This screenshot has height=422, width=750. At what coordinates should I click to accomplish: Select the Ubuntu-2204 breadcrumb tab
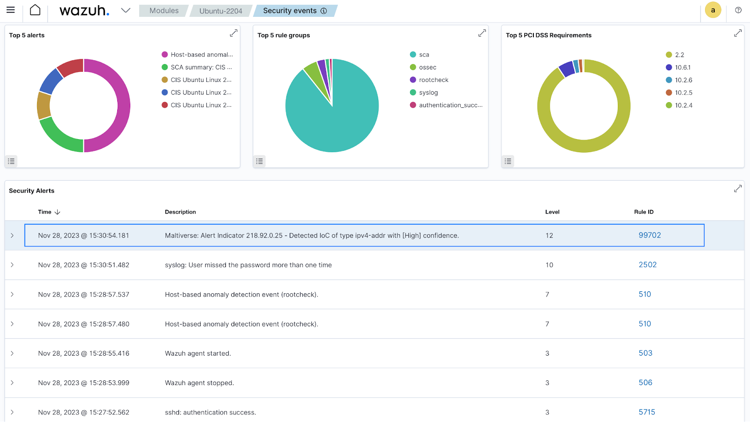(221, 10)
